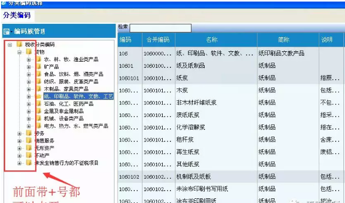Select the highlighted 纸、印刷品、软件、文教、工艺 item

coord(78,96)
